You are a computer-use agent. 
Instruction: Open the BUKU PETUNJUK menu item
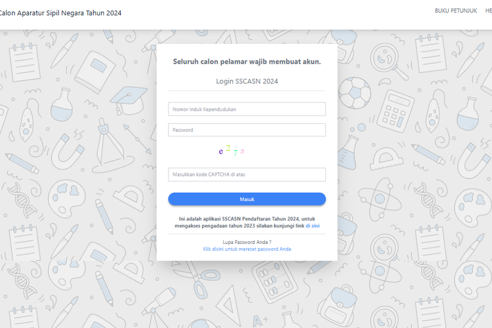[455, 12]
